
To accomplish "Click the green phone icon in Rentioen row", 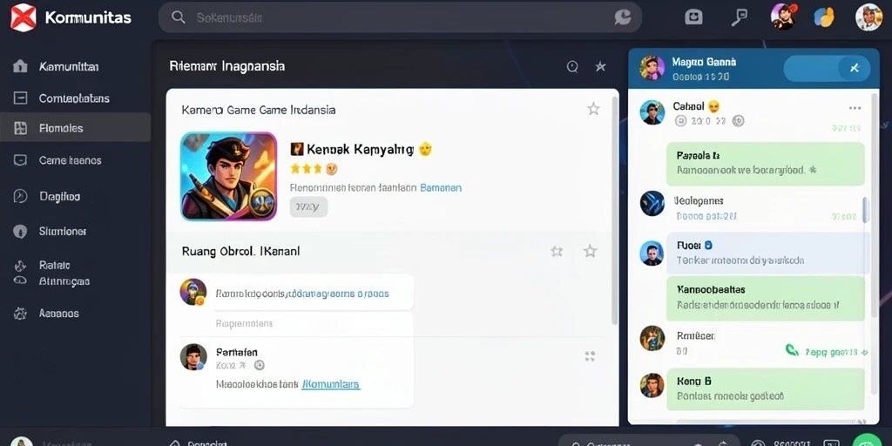I will pyautogui.click(x=792, y=350).
